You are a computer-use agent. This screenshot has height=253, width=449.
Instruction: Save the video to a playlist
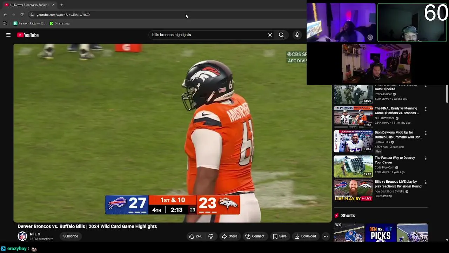point(280,236)
